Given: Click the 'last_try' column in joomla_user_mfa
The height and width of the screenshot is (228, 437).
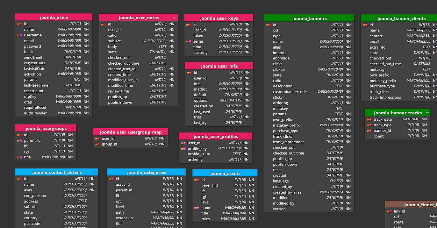Looking at the screenshot, I should click(219, 123).
